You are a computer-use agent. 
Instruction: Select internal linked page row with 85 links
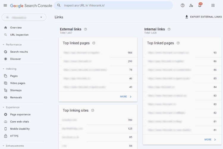click(182, 78)
